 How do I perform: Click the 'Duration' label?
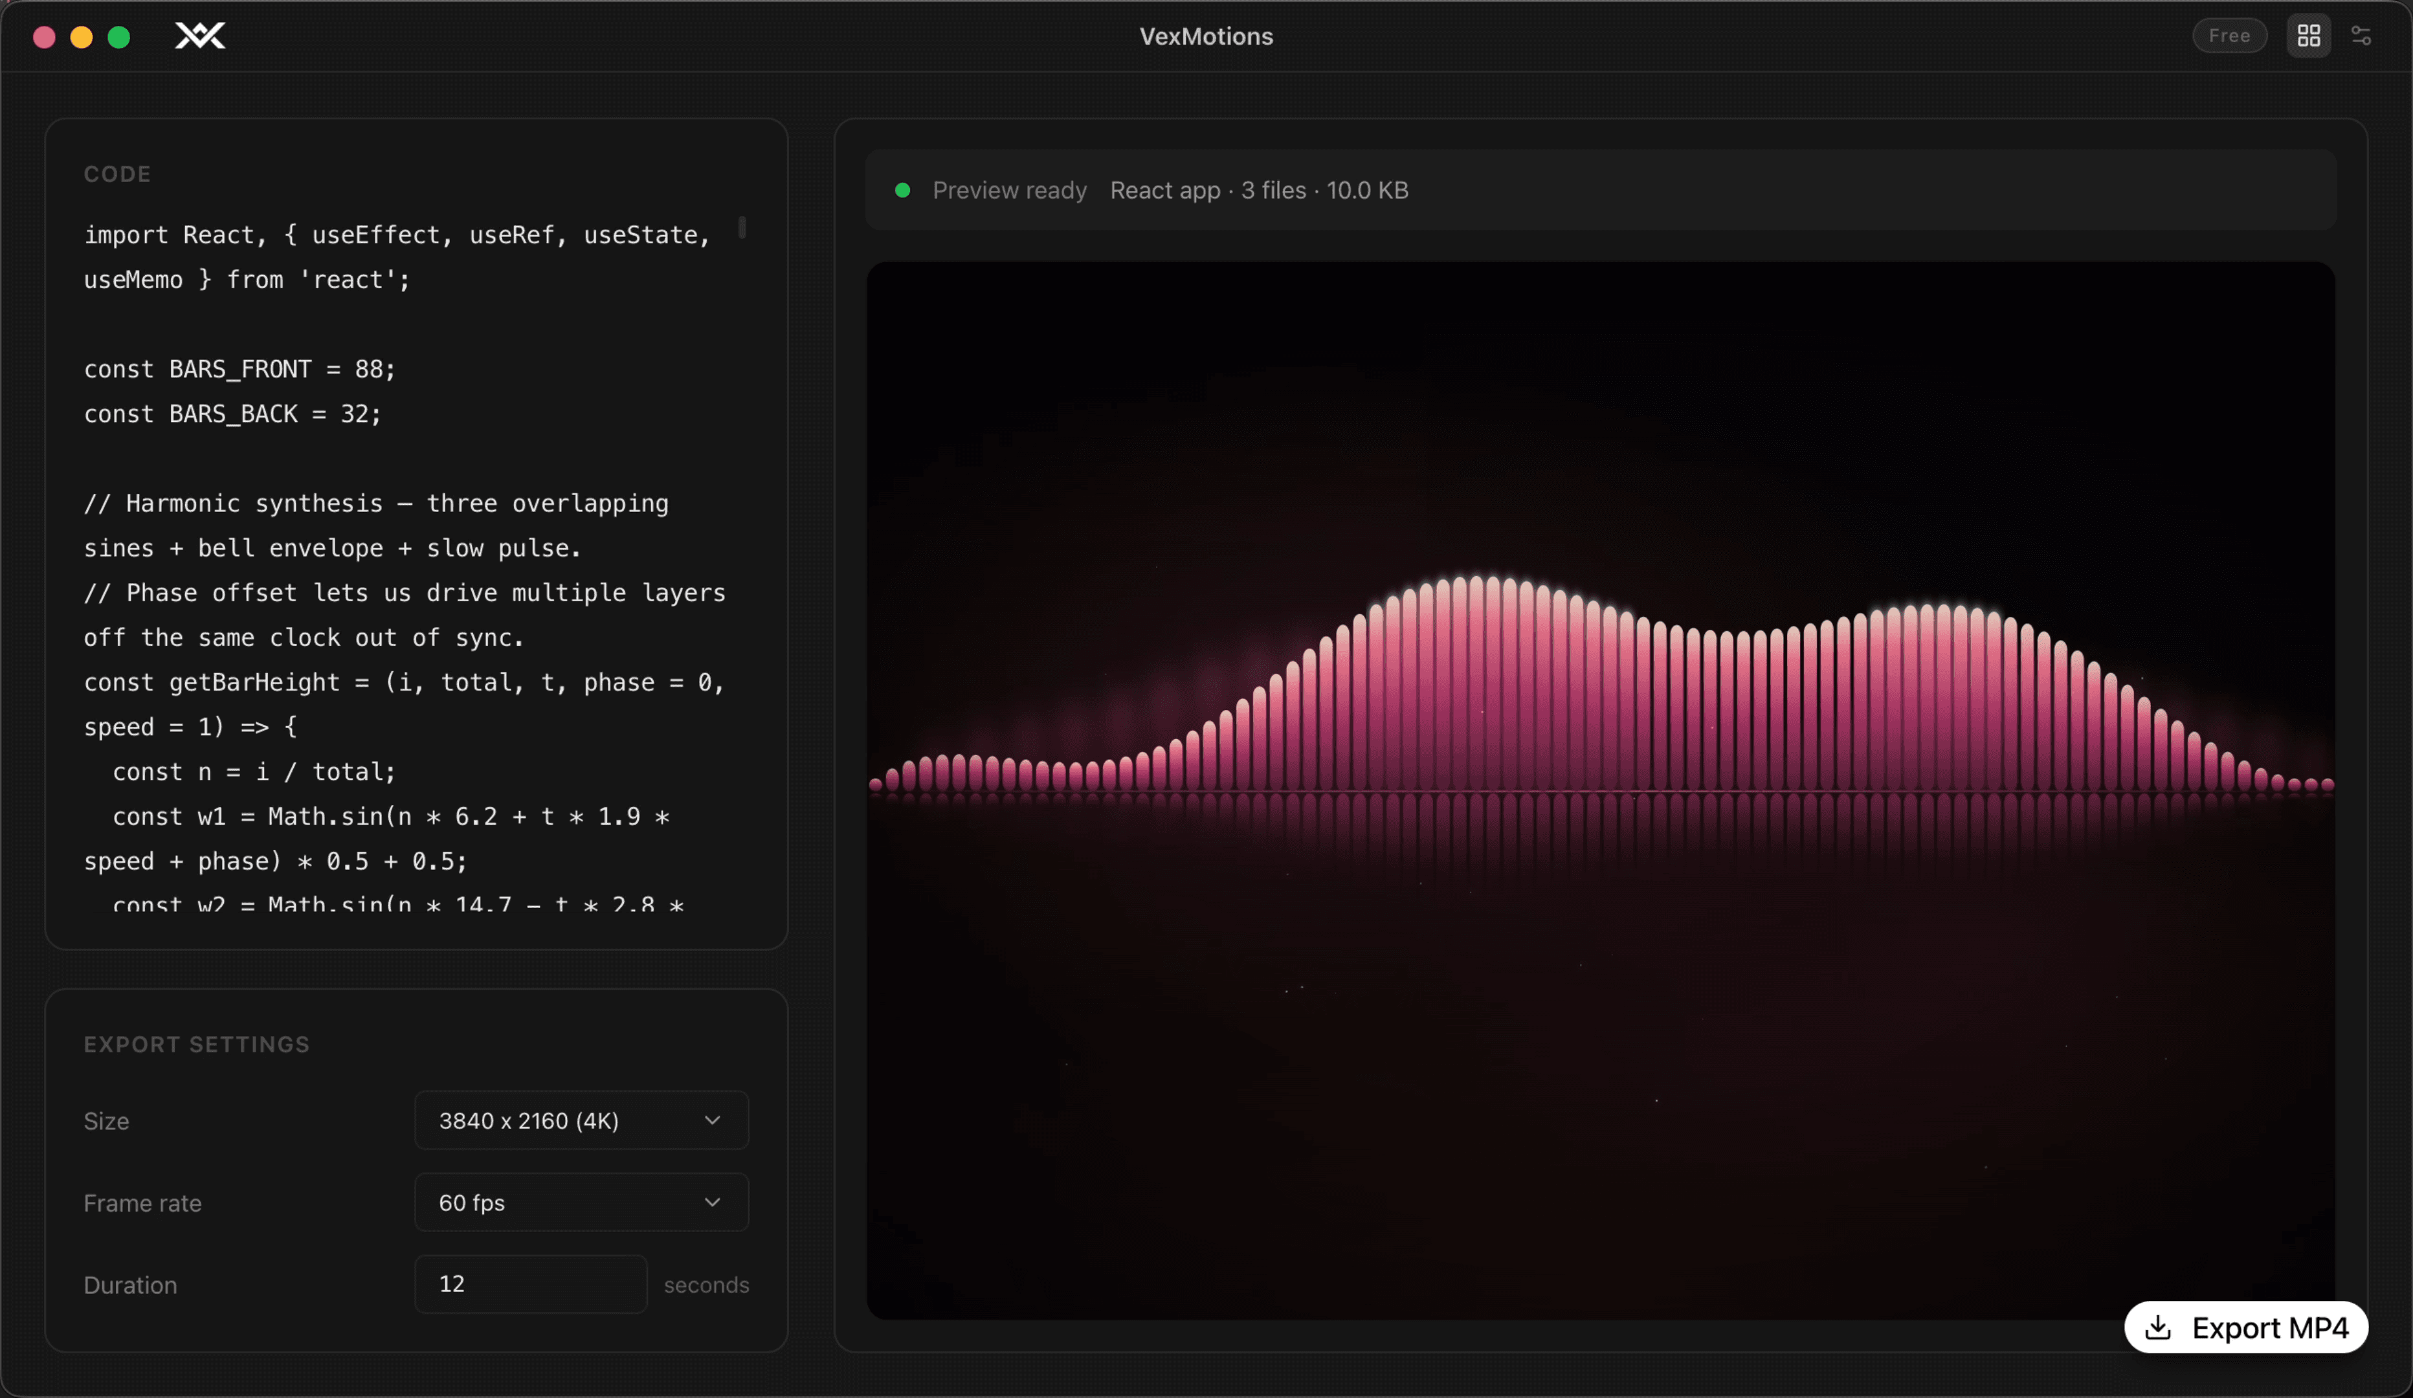130,1285
